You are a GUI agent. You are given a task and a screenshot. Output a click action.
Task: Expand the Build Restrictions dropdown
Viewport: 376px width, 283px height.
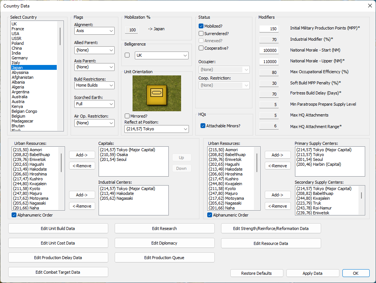click(94, 85)
